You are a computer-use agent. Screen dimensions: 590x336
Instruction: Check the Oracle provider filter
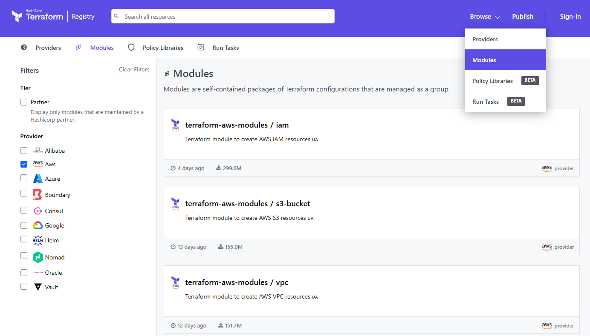point(24,272)
